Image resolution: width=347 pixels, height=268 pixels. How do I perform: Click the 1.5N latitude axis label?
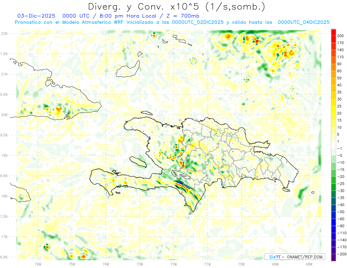click(x=4, y=54)
